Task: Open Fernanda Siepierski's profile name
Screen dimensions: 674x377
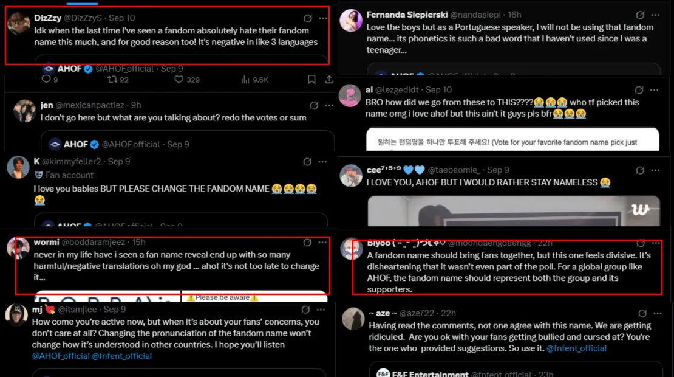Action: click(406, 15)
